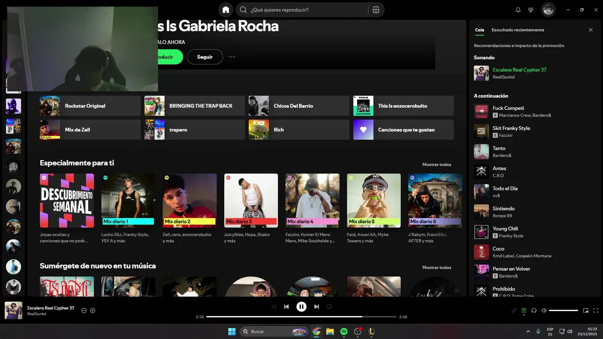Open This Is enzocerobulto shortcut

(x=404, y=106)
